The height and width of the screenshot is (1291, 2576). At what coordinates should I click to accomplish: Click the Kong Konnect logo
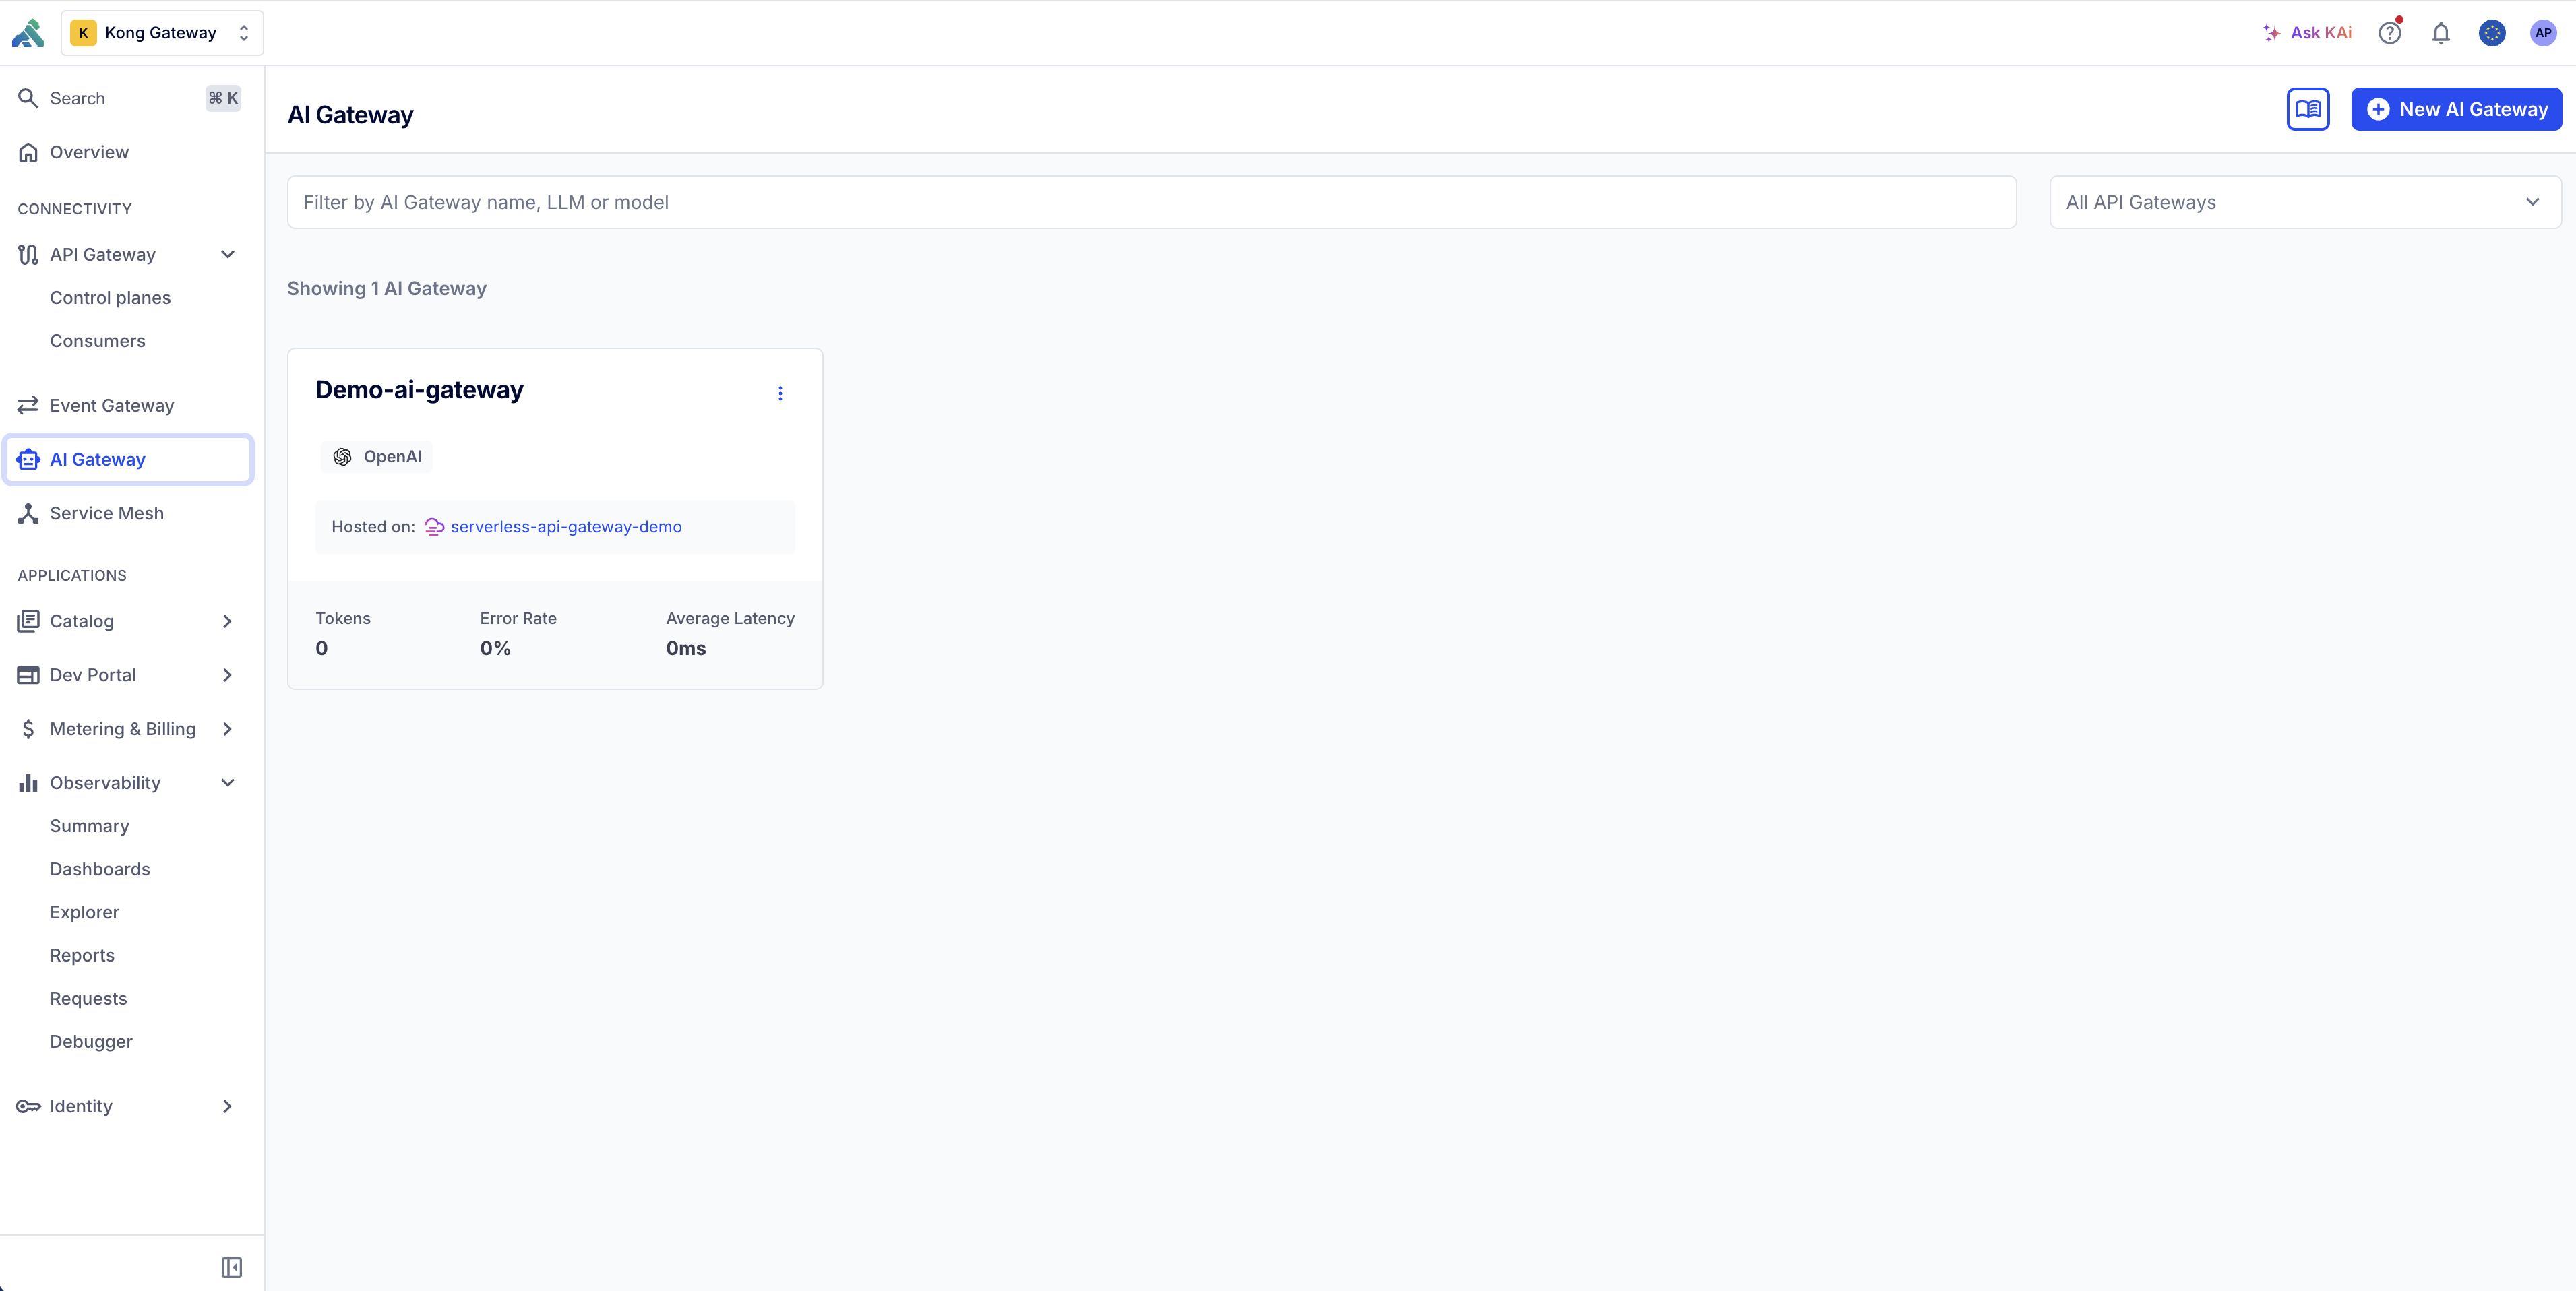point(28,33)
